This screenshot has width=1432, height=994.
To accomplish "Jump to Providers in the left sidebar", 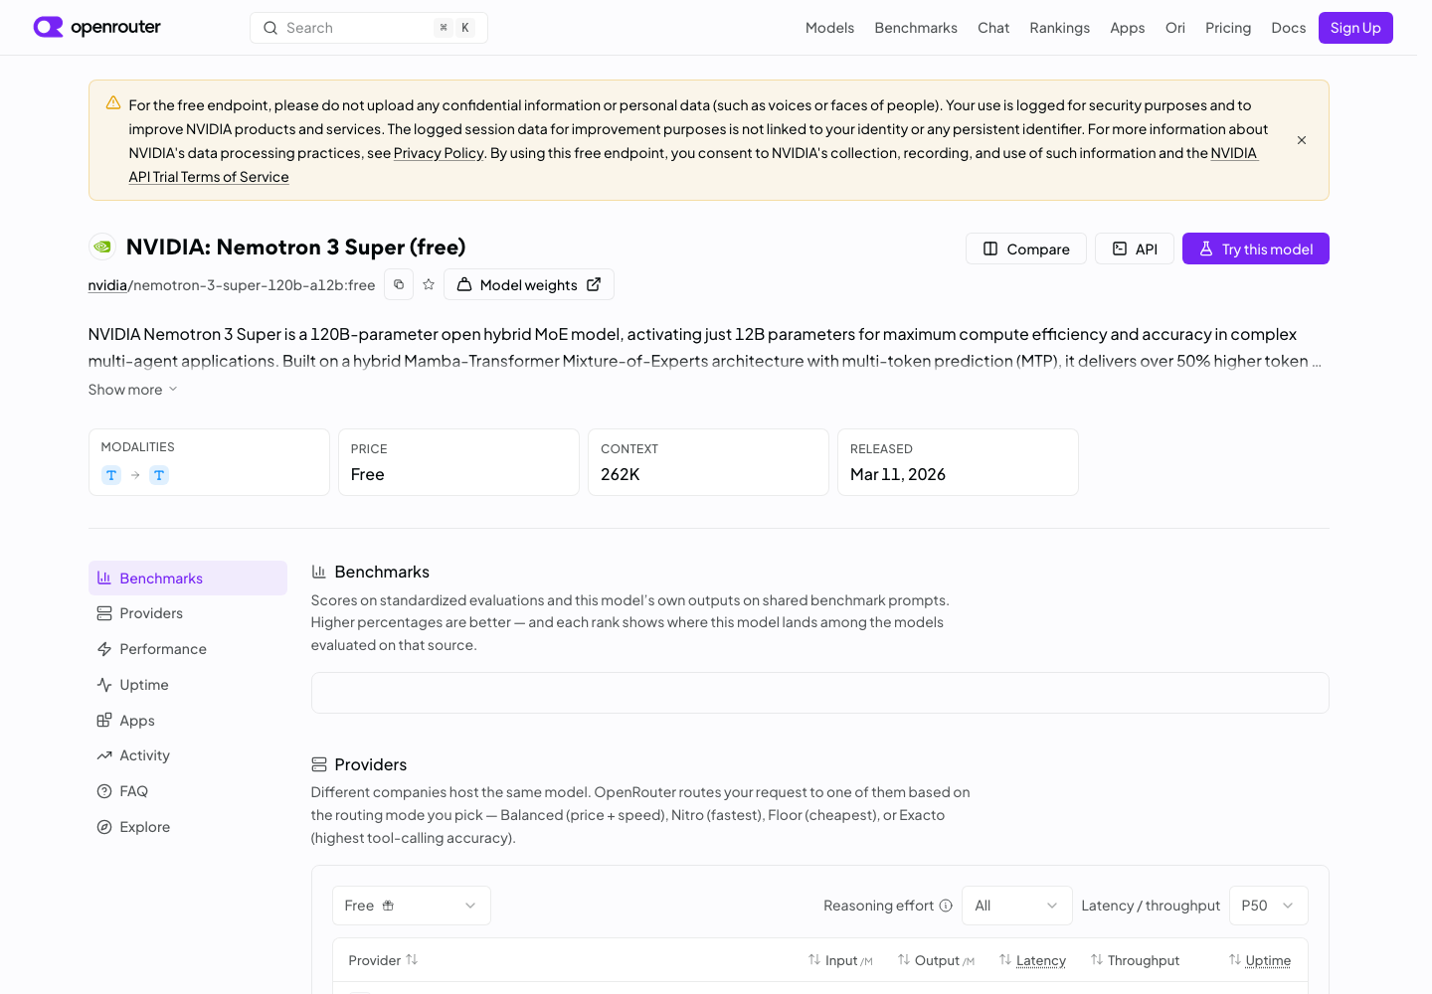I will [x=188, y=613].
